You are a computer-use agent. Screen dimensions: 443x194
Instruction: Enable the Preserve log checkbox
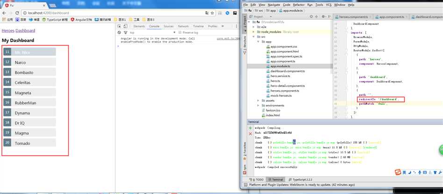(180, 33)
